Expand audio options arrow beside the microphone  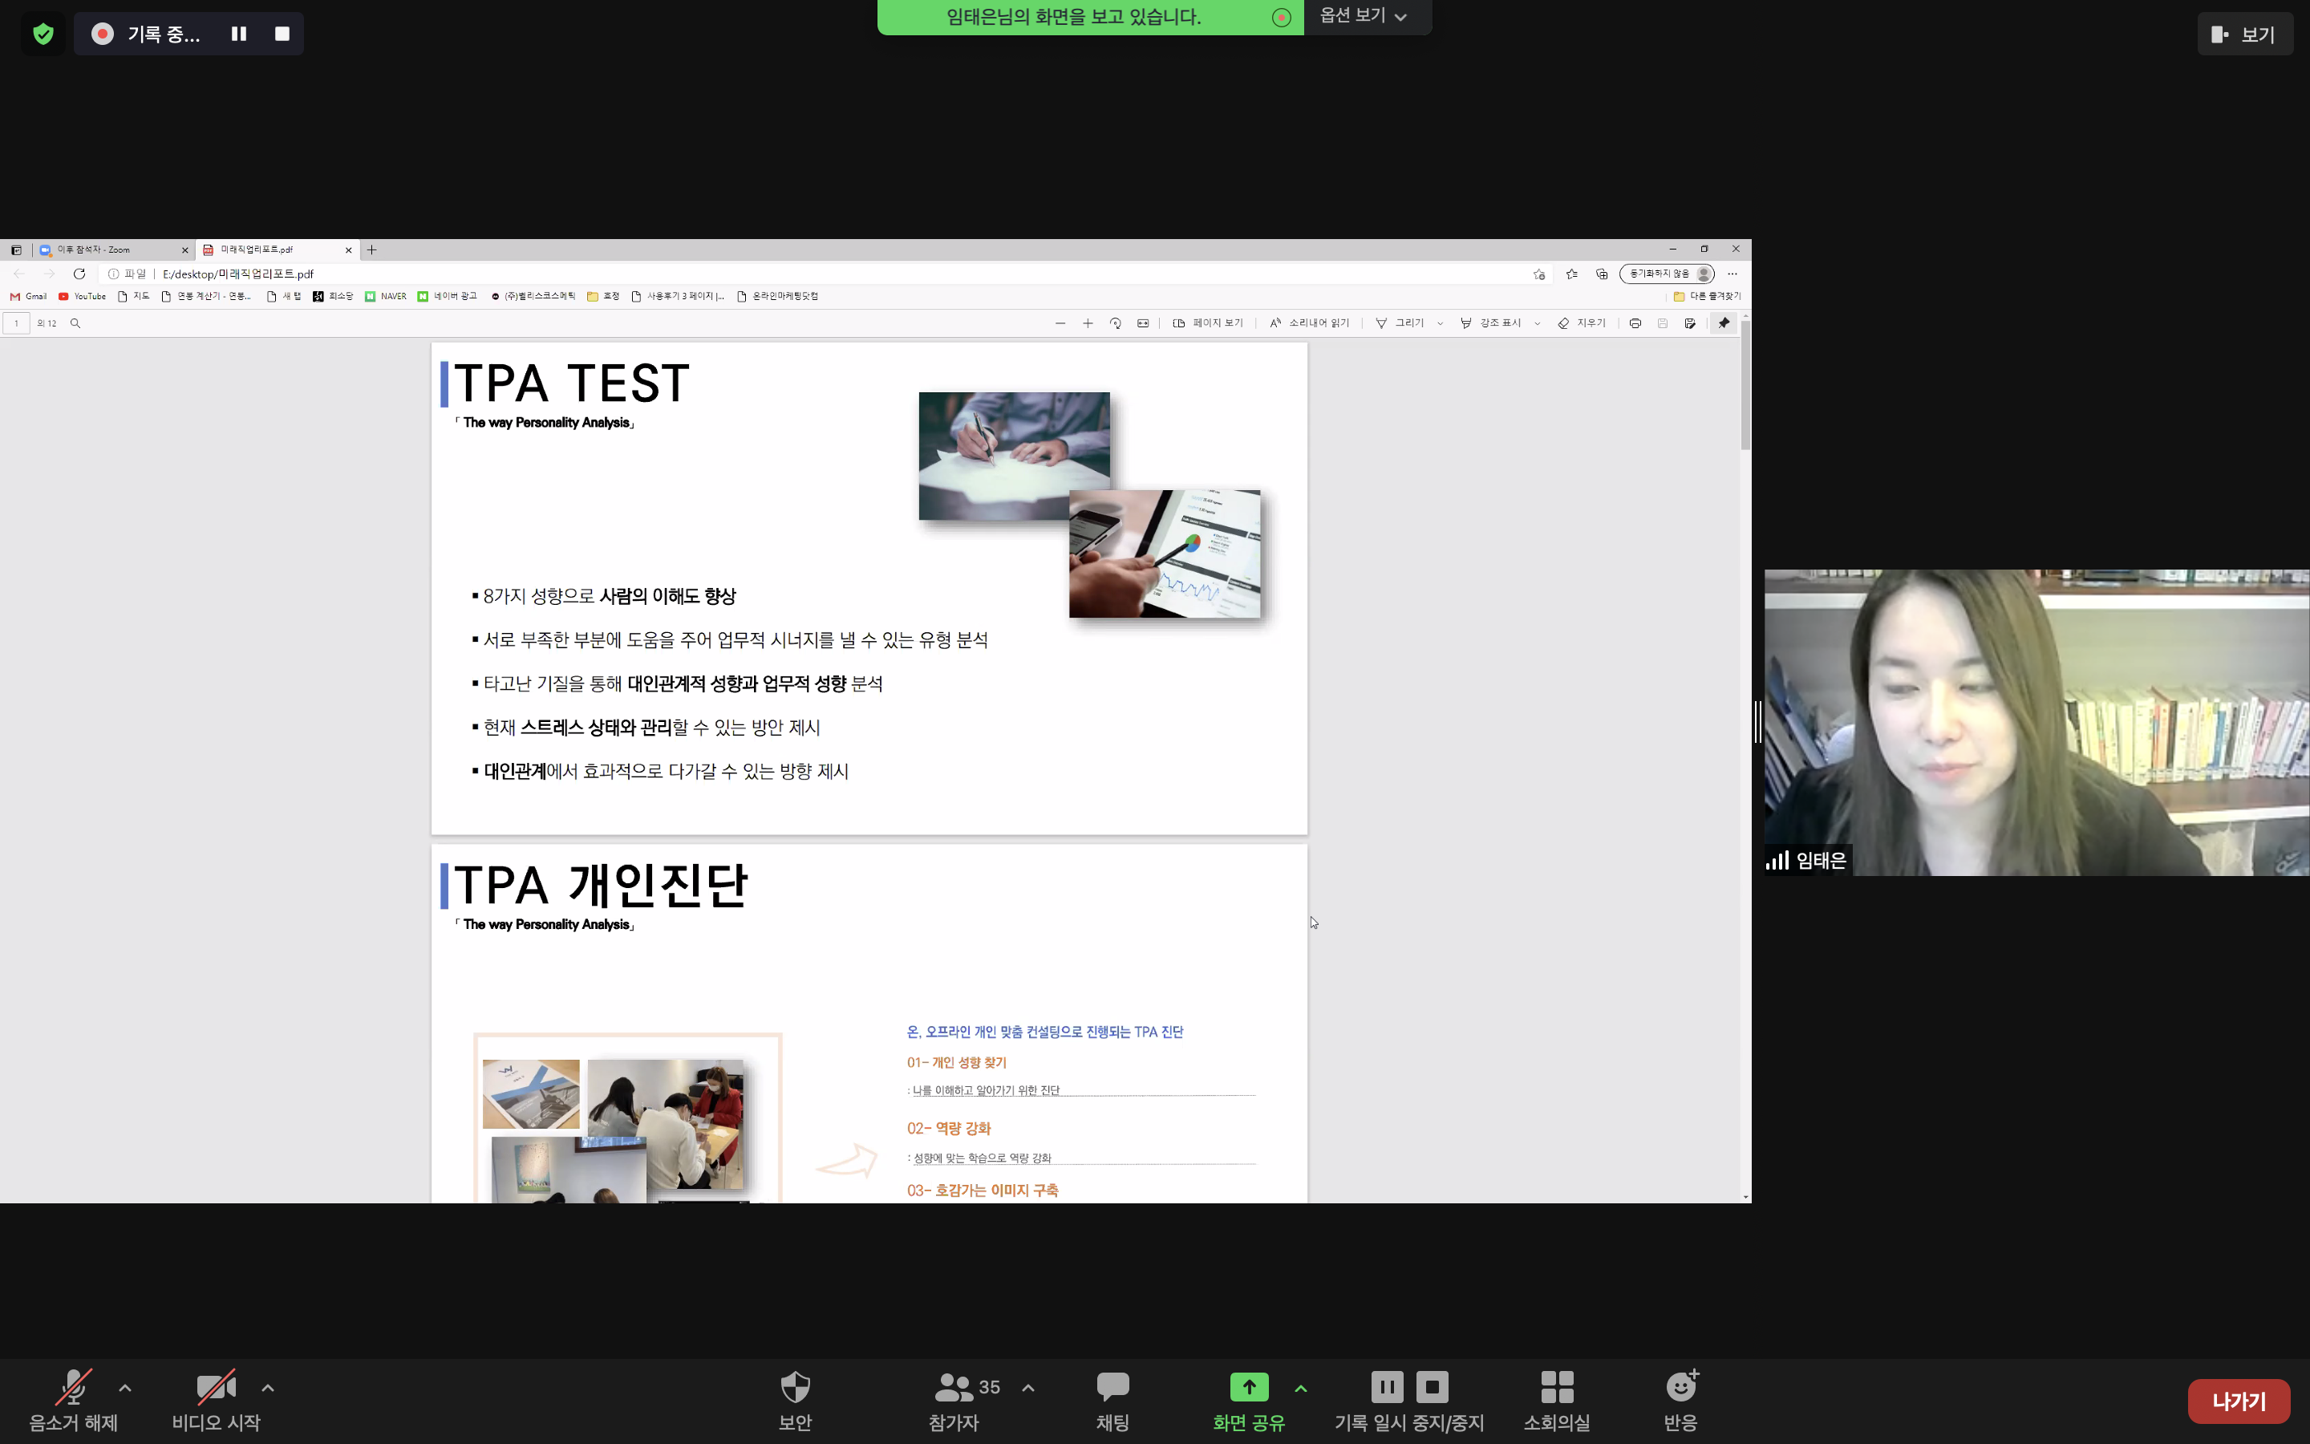(125, 1388)
